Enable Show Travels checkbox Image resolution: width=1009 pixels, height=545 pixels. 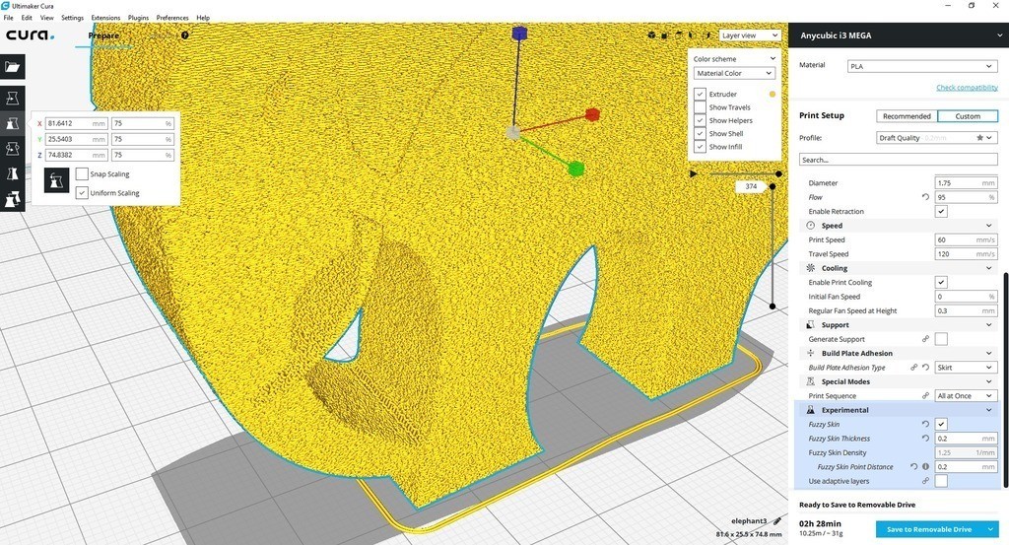(x=700, y=107)
